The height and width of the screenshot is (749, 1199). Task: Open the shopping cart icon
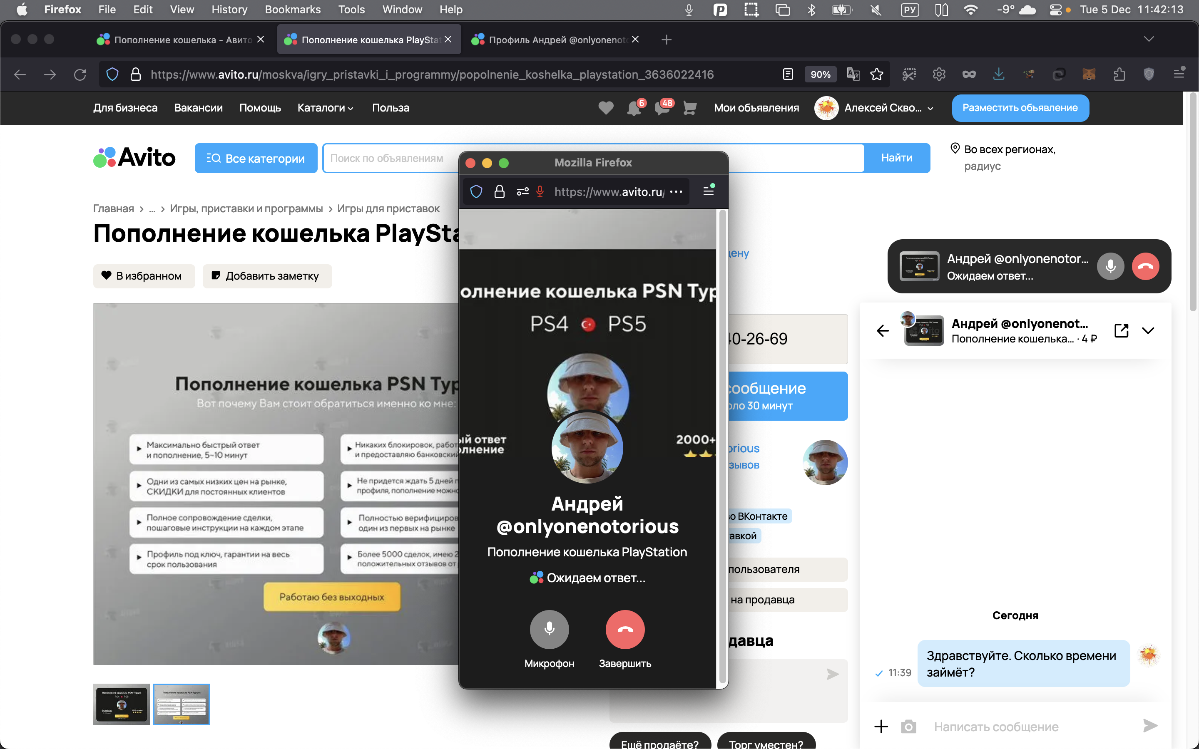690,108
